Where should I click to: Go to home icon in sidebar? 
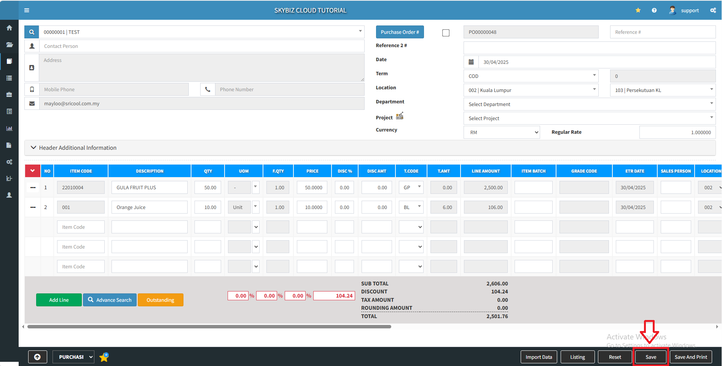click(x=9, y=28)
